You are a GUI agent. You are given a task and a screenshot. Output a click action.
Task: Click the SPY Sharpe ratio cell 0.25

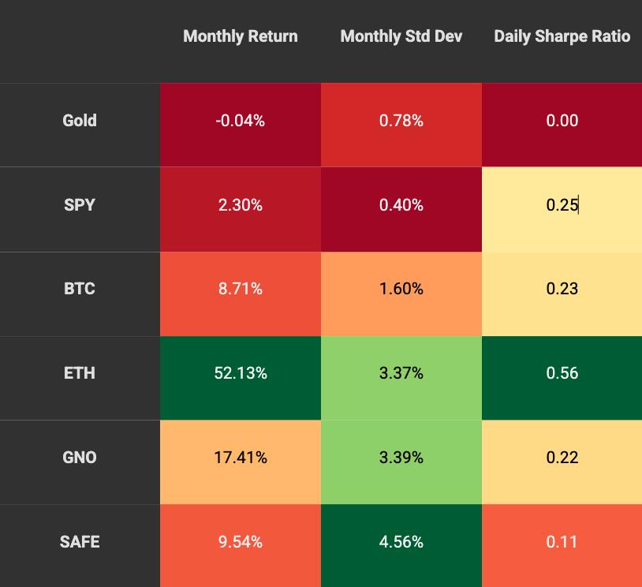562,205
